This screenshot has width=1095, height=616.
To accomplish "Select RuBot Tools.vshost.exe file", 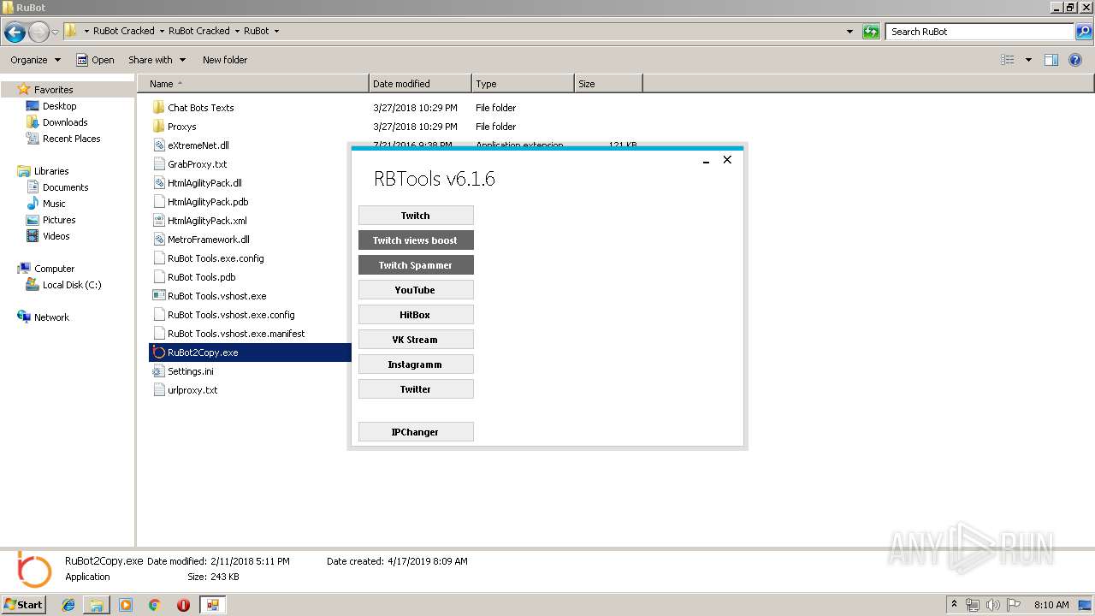I will click(216, 296).
